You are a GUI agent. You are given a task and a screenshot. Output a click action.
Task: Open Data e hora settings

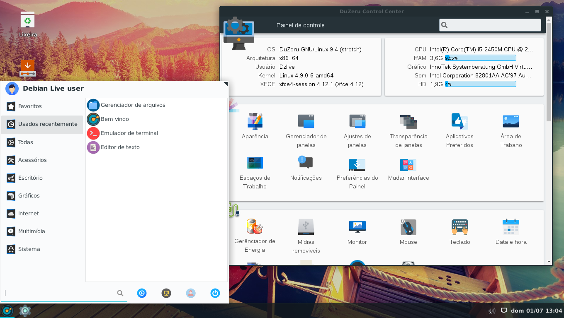(x=511, y=227)
